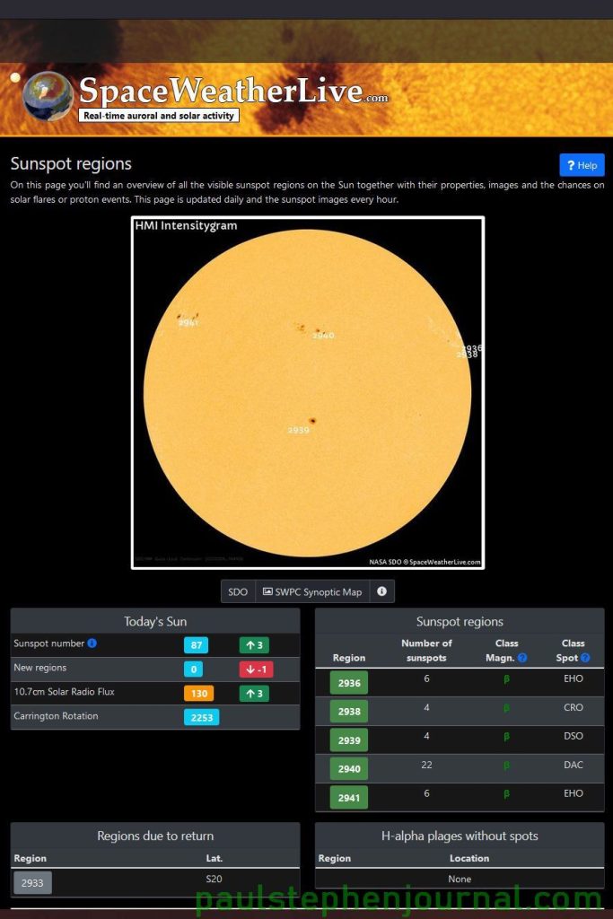The width and height of the screenshot is (613, 919).
Task: Click the picture icon in the SWPC Synoptic Map tab
Action: [x=267, y=591]
